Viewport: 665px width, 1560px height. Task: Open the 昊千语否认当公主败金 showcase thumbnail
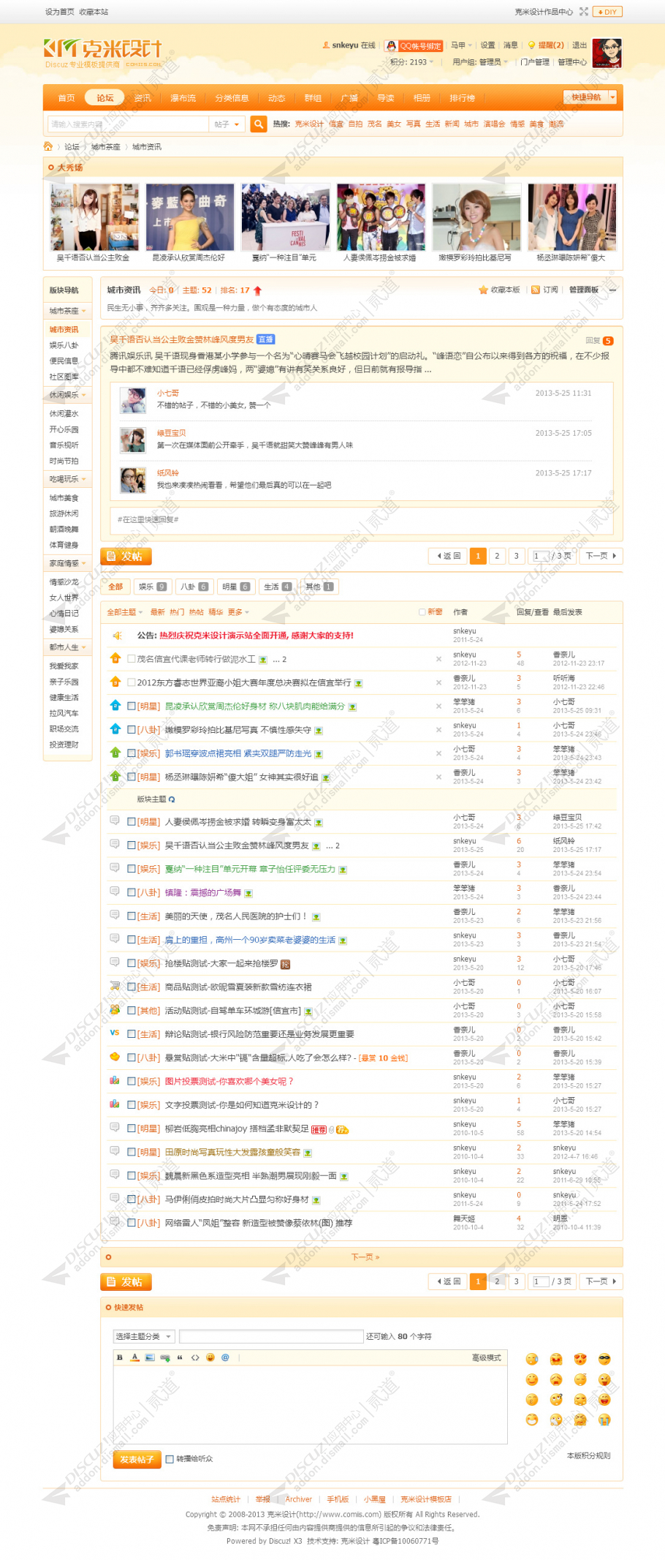click(94, 218)
